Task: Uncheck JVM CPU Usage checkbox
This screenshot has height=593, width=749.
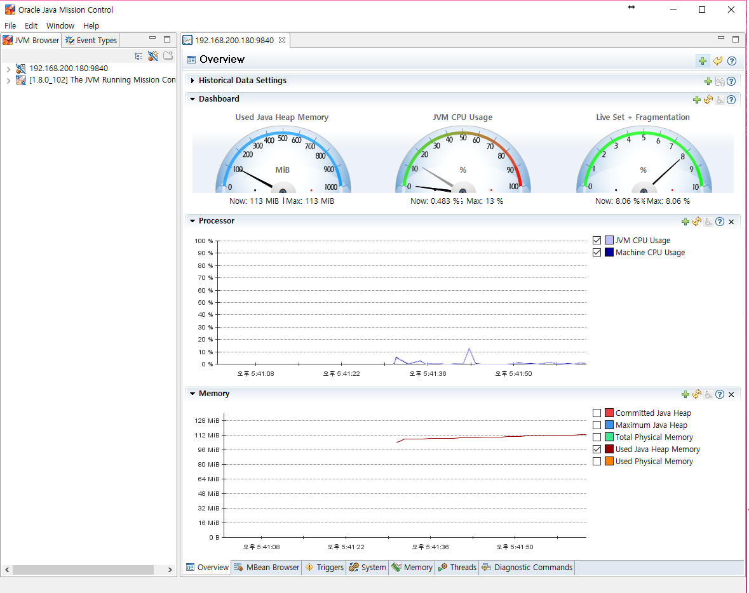Action: click(597, 240)
